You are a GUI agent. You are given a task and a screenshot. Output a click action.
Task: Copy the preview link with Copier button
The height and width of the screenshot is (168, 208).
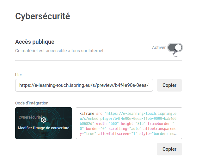pos(169,85)
